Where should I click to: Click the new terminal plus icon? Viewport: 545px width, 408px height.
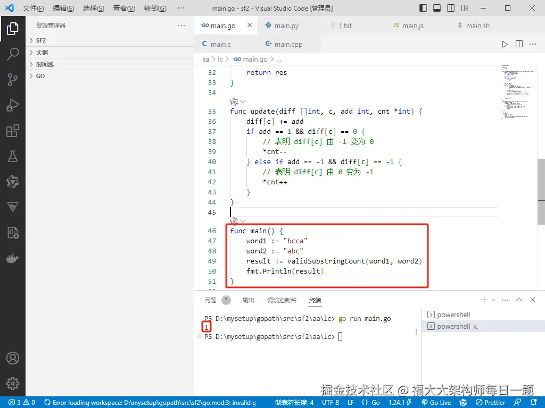click(x=484, y=300)
